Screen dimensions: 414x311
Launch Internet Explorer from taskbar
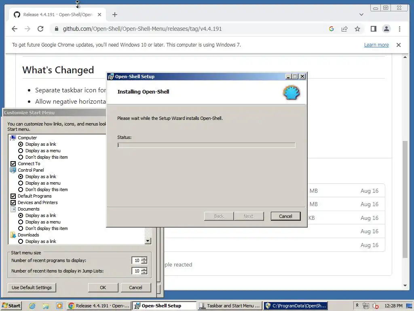pyautogui.click(x=32, y=306)
